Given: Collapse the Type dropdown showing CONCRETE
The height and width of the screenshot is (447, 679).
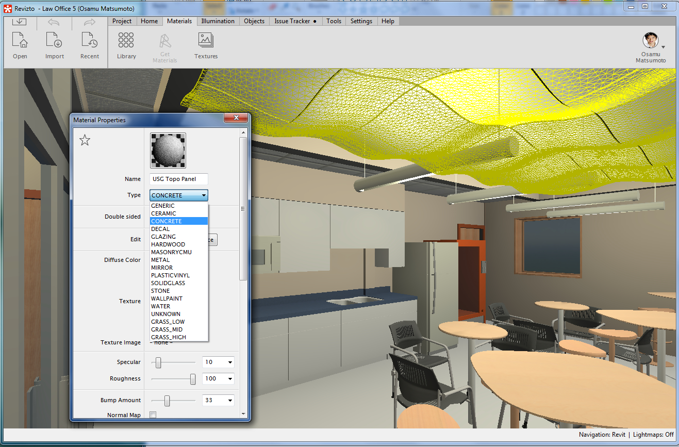Looking at the screenshot, I should pyautogui.click(x=179, y=195).
